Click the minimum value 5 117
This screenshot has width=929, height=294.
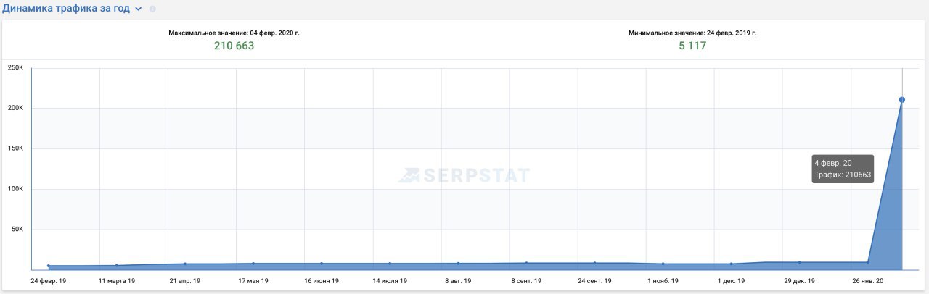coord(692,46)
